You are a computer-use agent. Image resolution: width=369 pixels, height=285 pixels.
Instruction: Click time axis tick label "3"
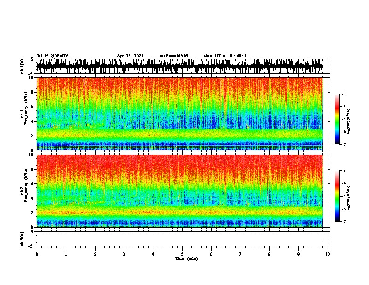[124, 254]
